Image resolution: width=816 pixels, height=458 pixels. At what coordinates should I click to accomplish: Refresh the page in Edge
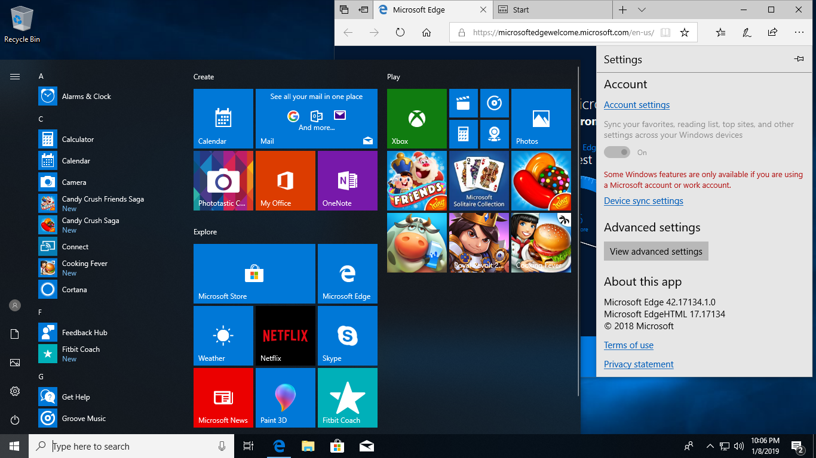click(x=400, y=33)
